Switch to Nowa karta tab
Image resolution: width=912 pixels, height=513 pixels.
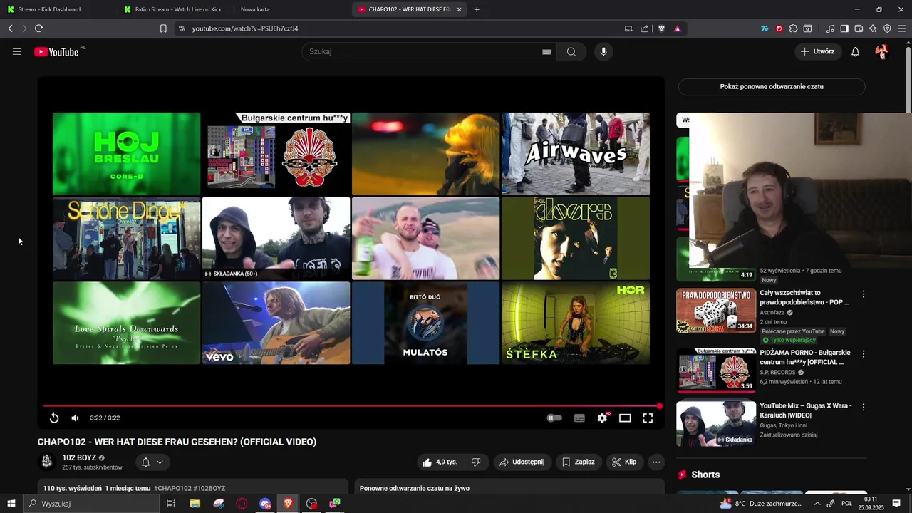(255, 9)
